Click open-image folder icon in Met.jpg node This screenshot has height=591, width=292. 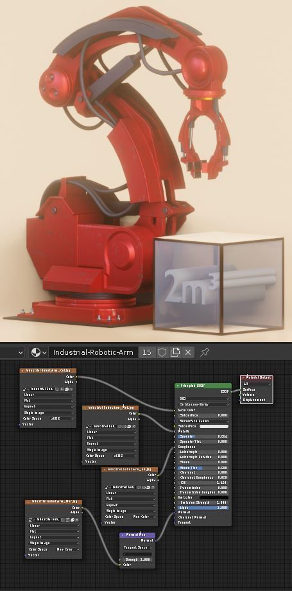129,426
